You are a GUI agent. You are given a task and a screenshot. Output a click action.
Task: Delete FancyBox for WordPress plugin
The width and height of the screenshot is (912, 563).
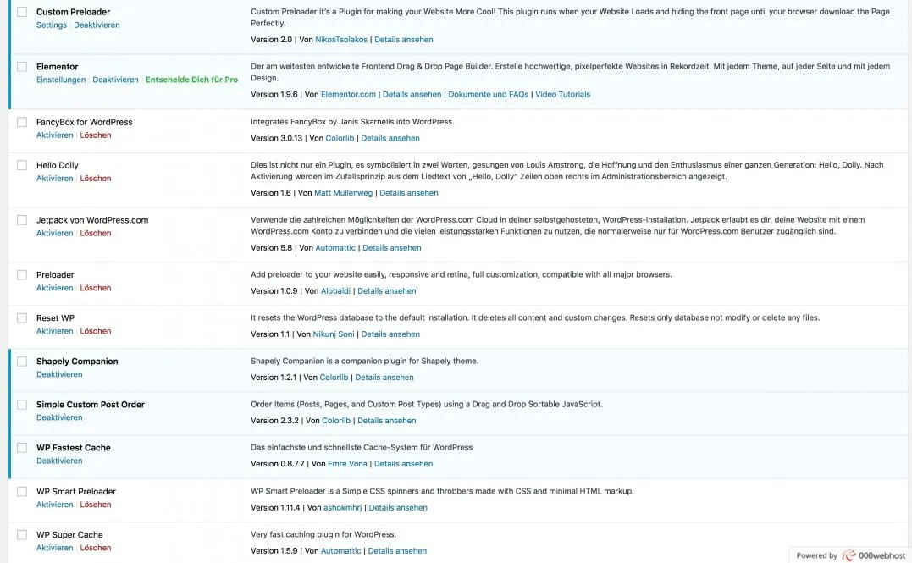coord(96,135)
